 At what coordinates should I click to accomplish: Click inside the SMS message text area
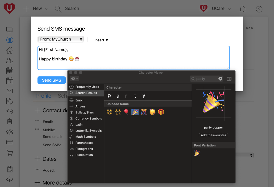pos(134,58)
